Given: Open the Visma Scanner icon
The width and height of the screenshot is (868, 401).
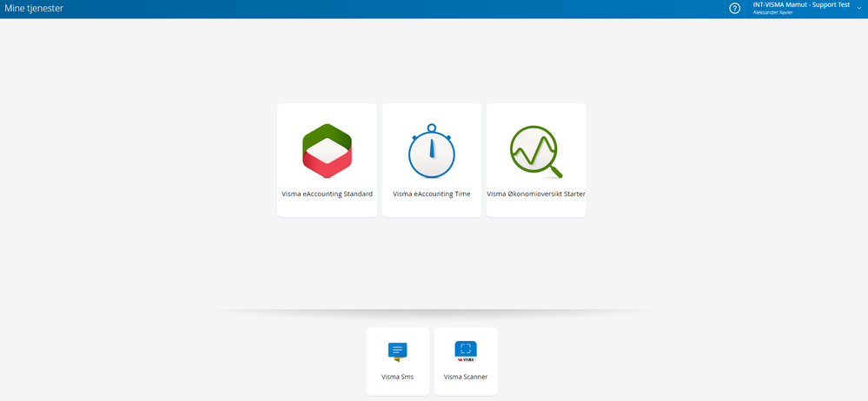Looking at the screenshot, I should 466,352.
